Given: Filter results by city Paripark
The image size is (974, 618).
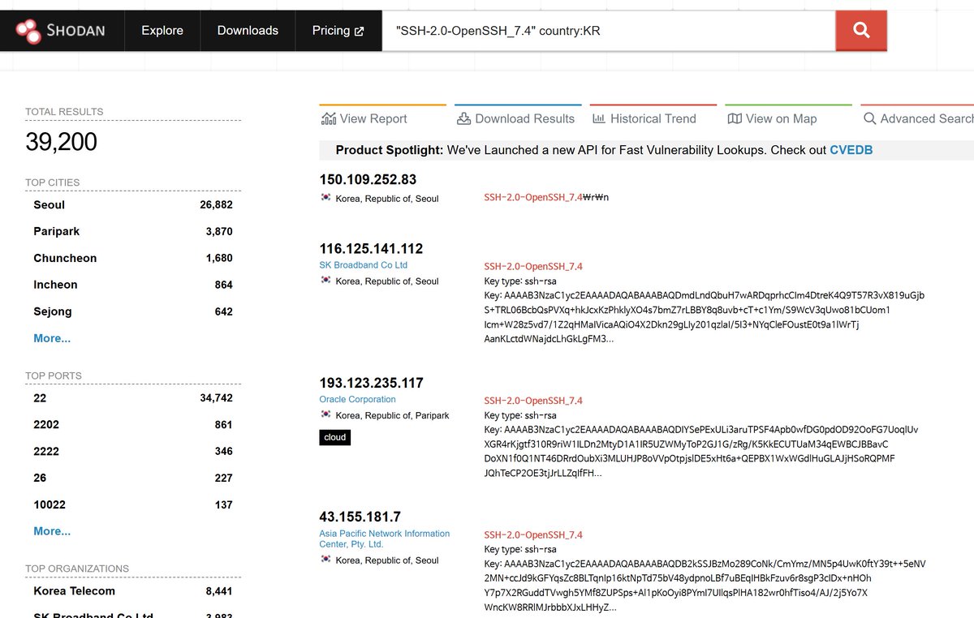Looking at the screenshot, I should click(x=57, y=231).
